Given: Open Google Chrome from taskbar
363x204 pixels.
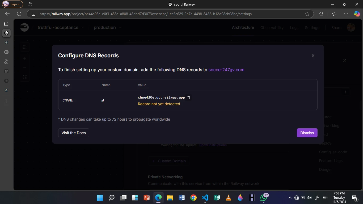Looking at the screenshot, I should click(193, 198).
